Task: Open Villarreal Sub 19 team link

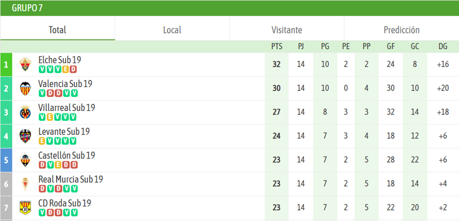Action: coord(67,107)
